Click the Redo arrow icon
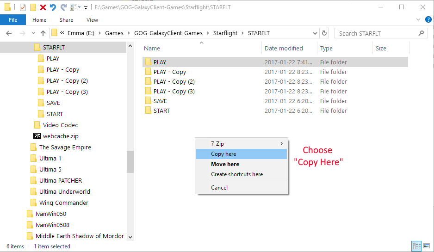 [x=63, y=7]
